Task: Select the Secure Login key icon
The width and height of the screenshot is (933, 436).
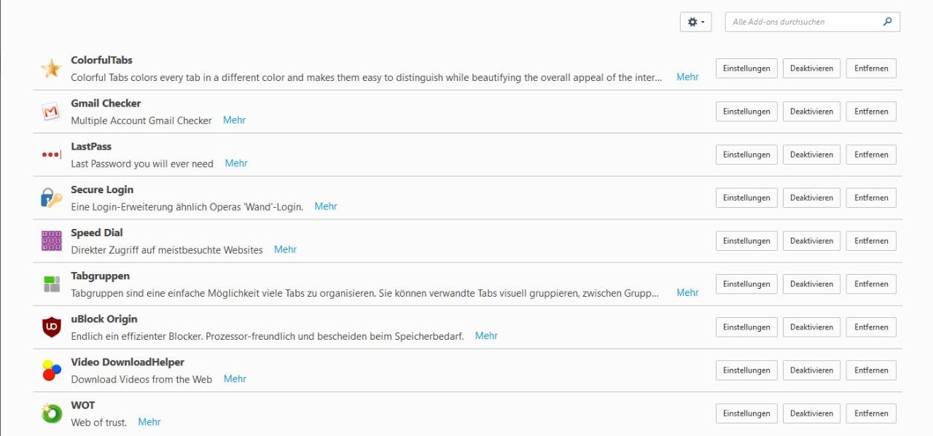Action: (x=51, y=198)
